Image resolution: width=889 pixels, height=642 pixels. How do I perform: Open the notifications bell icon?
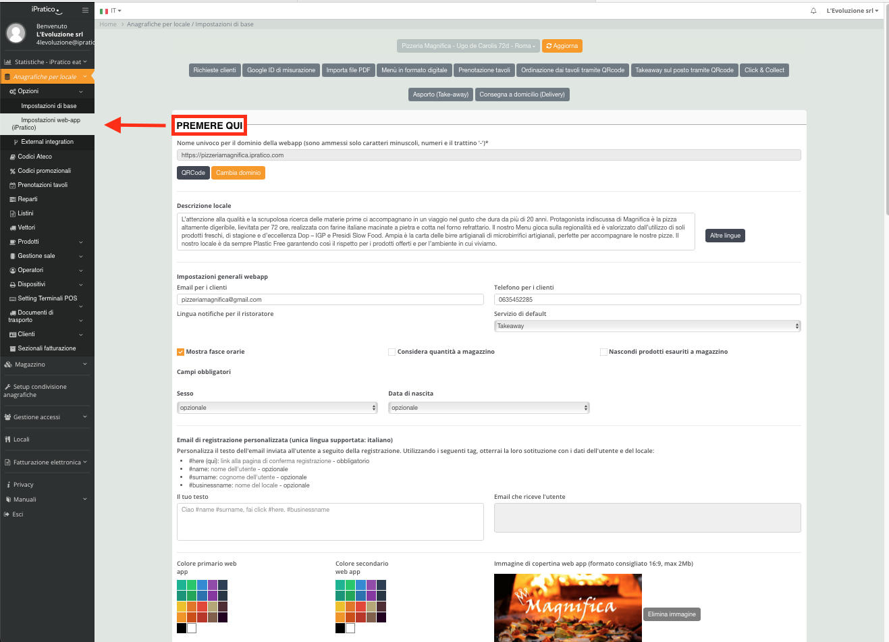pyautogui.click(x=813, y=11)
